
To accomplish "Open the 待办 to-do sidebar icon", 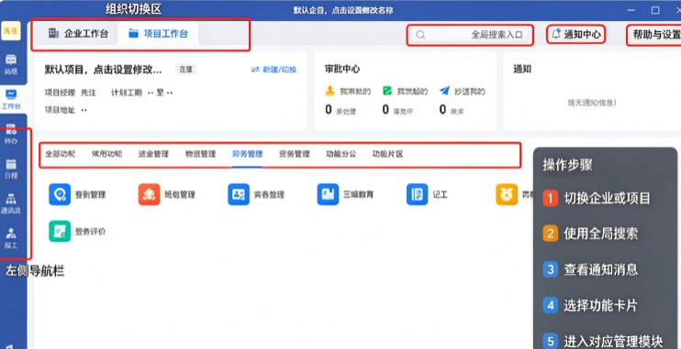I will tap(11, 134).
